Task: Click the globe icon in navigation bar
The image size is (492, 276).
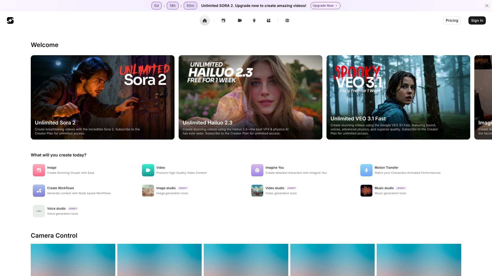Action: pos(287,20)
